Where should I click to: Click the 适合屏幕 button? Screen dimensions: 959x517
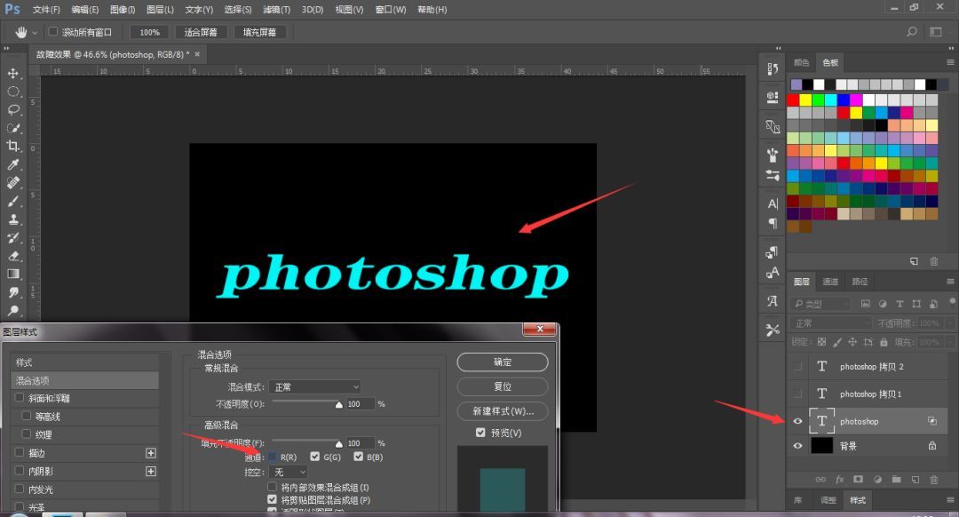point(201,33)
